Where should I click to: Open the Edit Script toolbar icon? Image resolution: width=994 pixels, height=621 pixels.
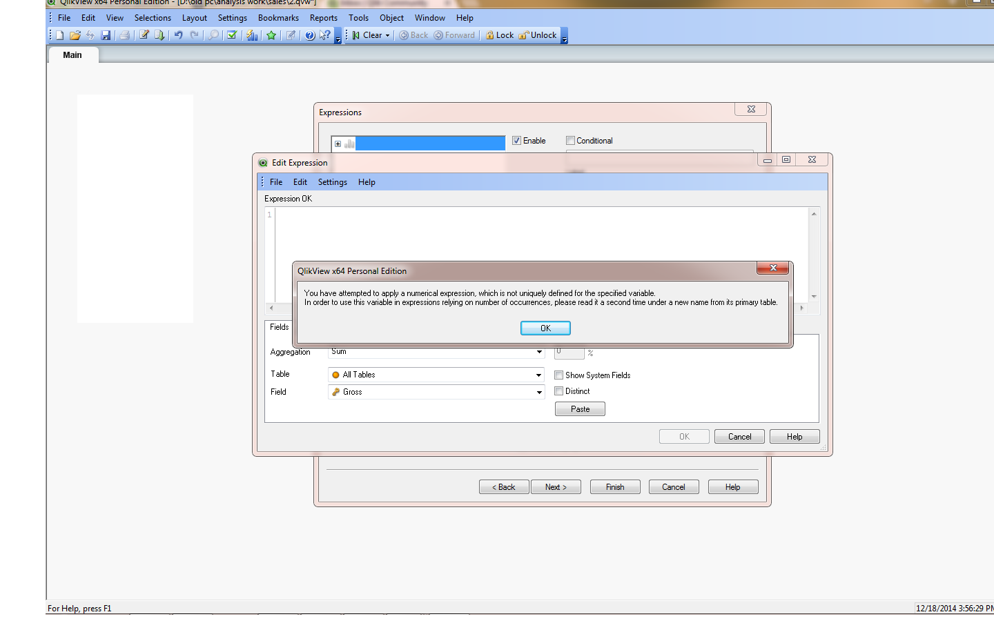click(144, 35)
